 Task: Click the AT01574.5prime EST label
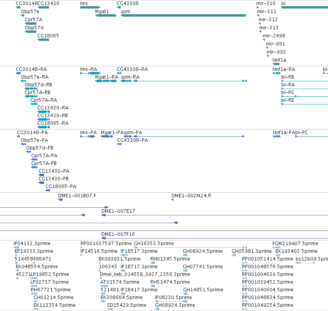tap(119, 282)
